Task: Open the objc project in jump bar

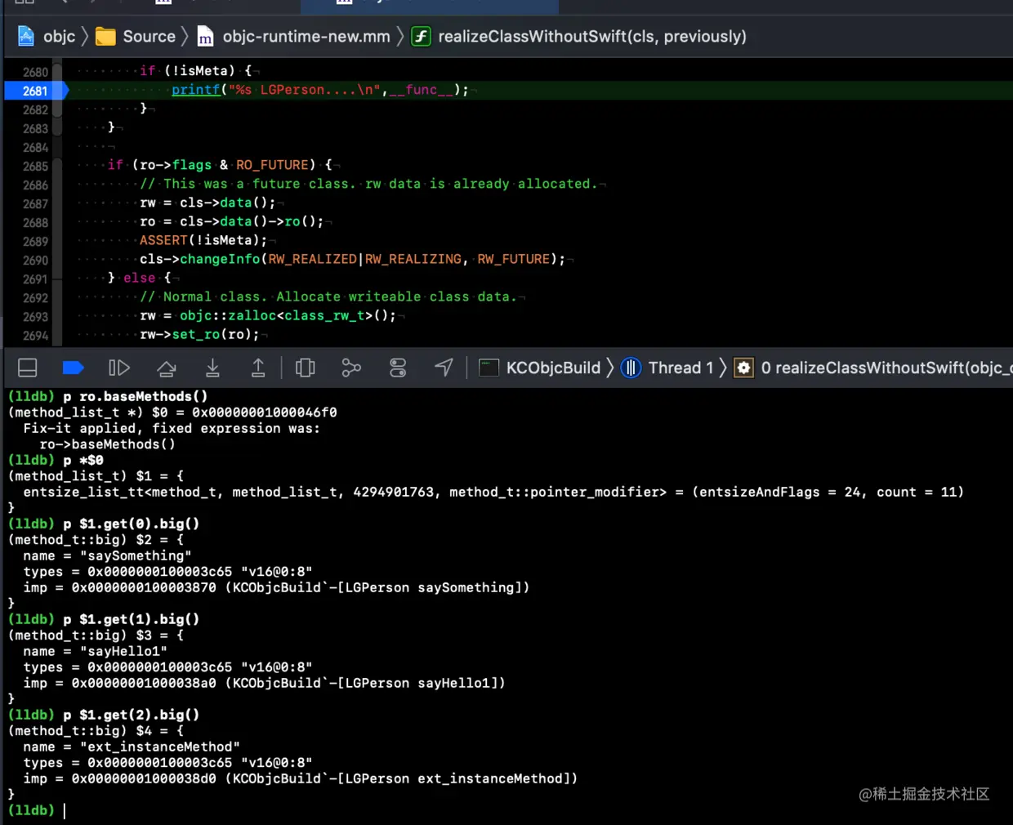Action: click(x=47, y=36)
